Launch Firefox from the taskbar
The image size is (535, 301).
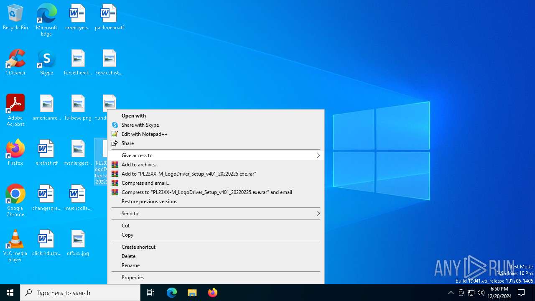click(x=213, y=293)
